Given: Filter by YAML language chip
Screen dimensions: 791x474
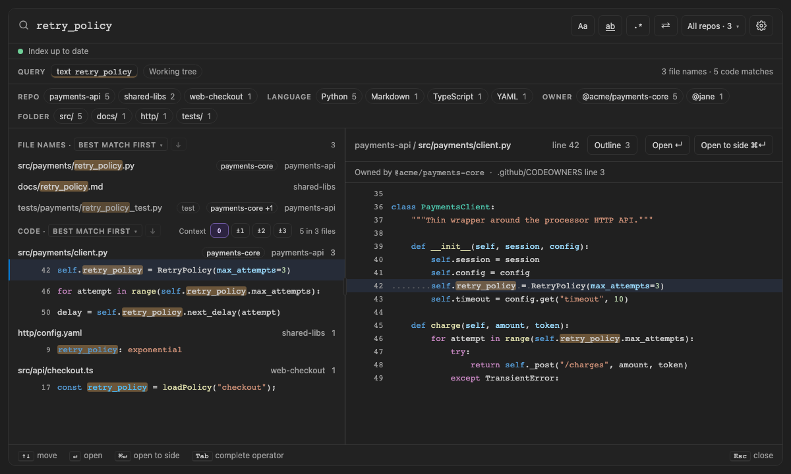Looking at the screenshot, I should [x=512, y=97].
